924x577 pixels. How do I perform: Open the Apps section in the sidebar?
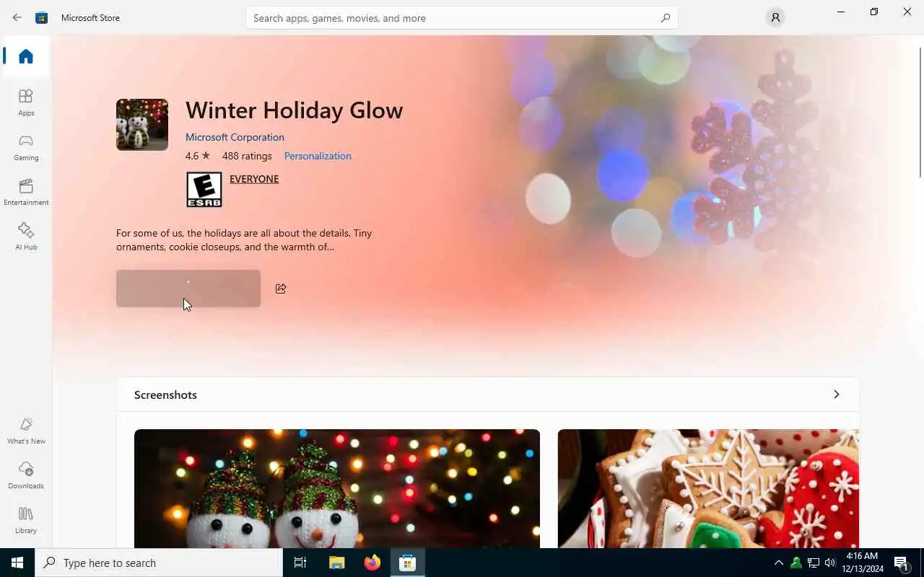(x=26, y=102)
